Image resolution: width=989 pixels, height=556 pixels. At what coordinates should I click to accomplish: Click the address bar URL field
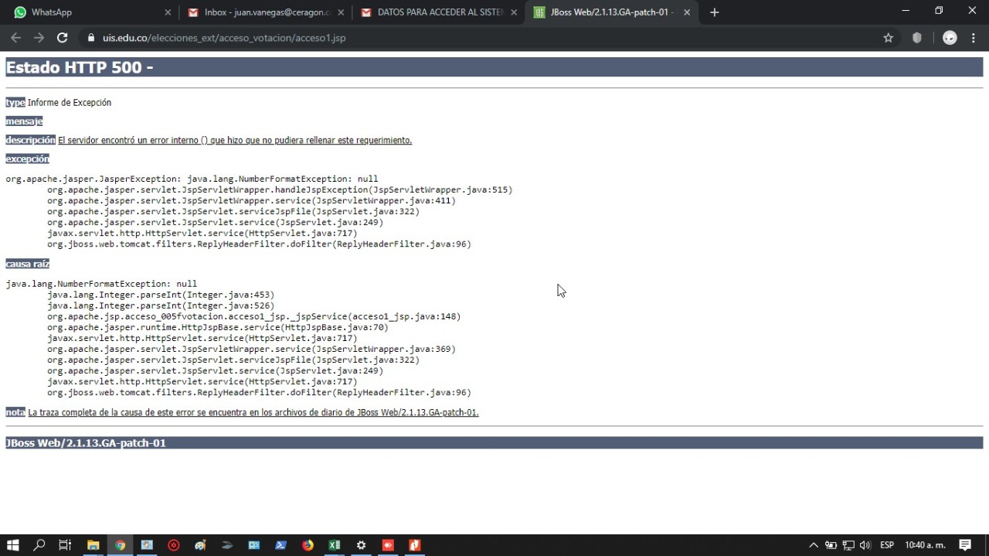point(464,38)
